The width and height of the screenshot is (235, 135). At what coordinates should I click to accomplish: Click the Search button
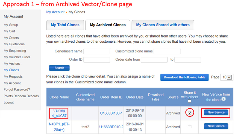(x=59, y=68)
